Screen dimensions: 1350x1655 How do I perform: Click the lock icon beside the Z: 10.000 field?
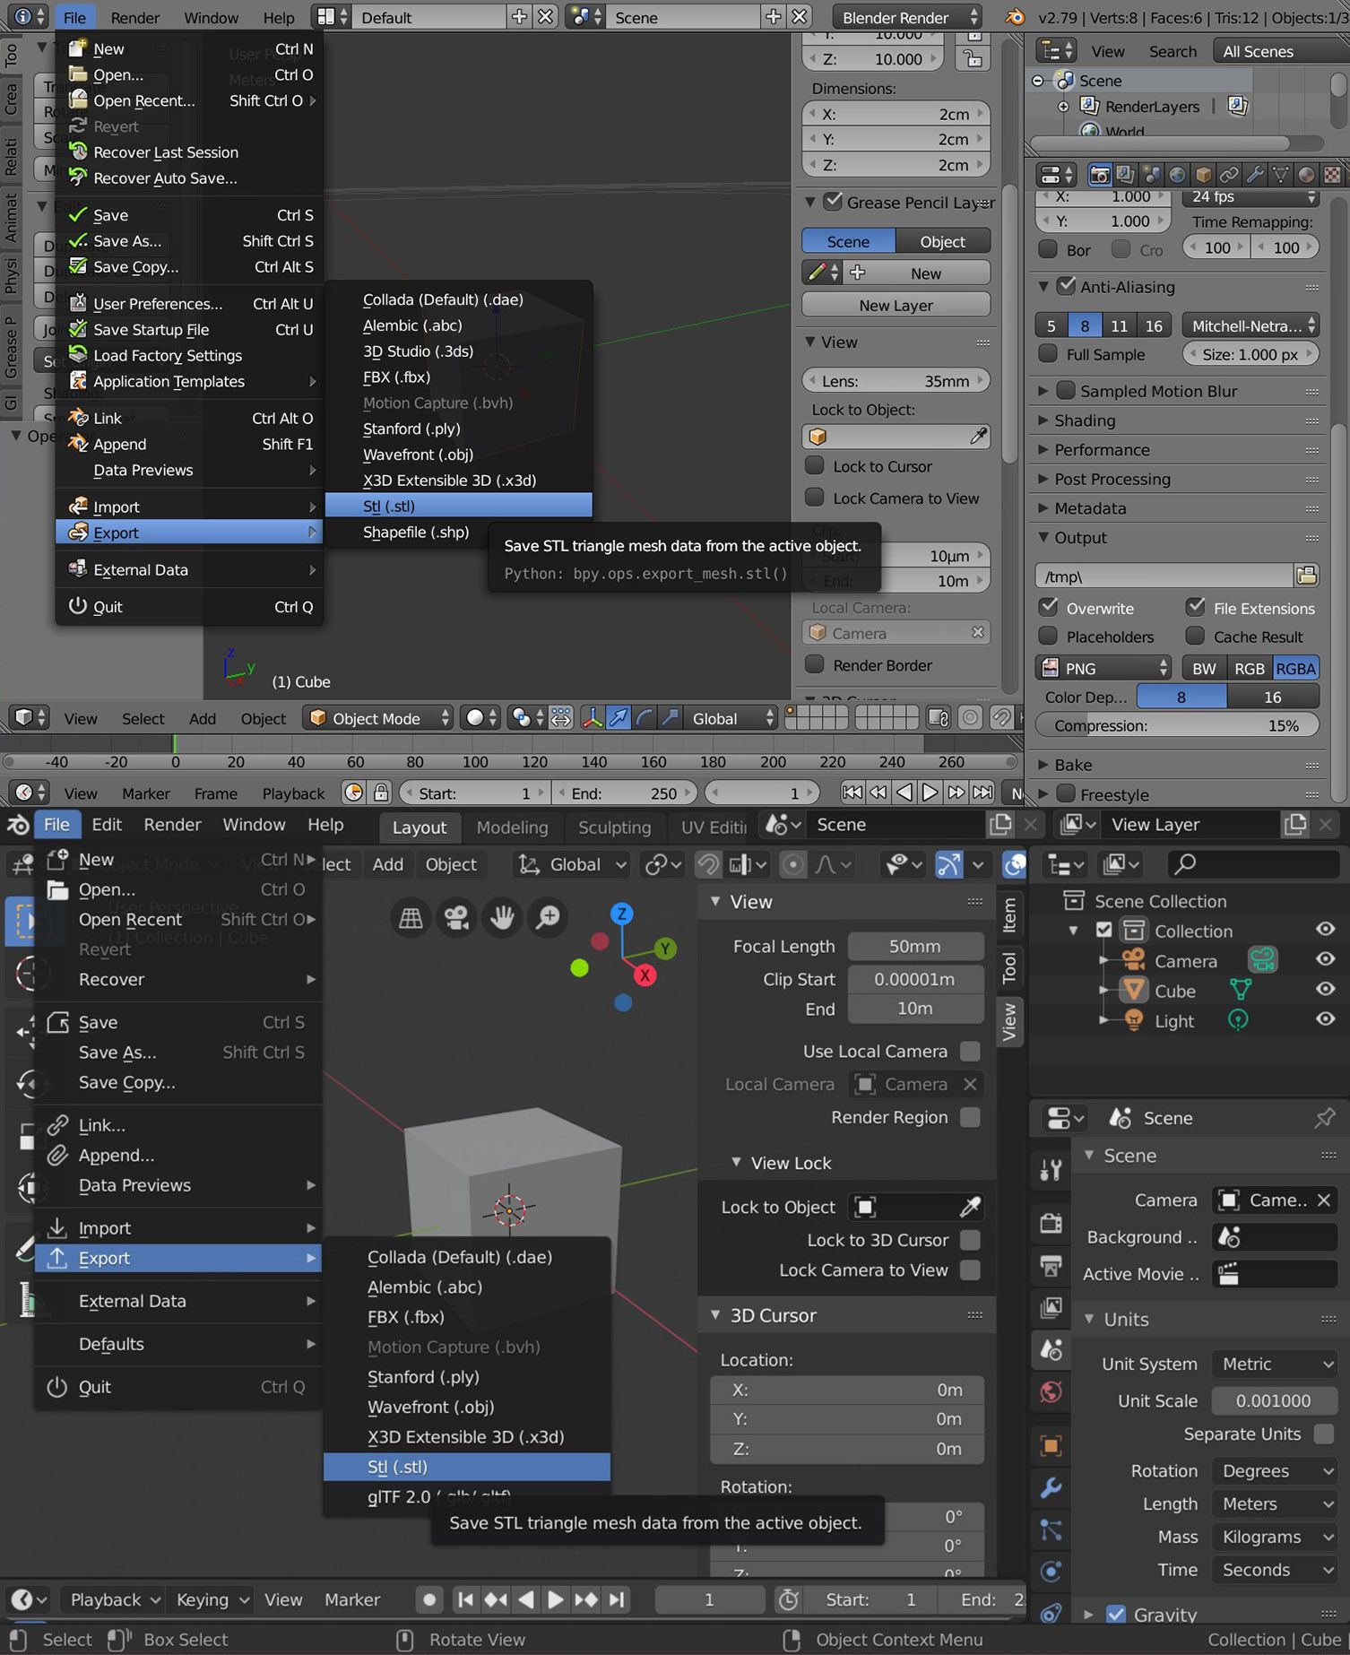click(x=973, y=59)
